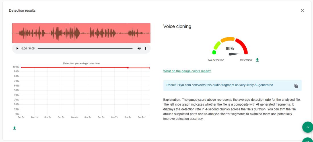Click the dark green gauge start dot

[x=214, y=52]
